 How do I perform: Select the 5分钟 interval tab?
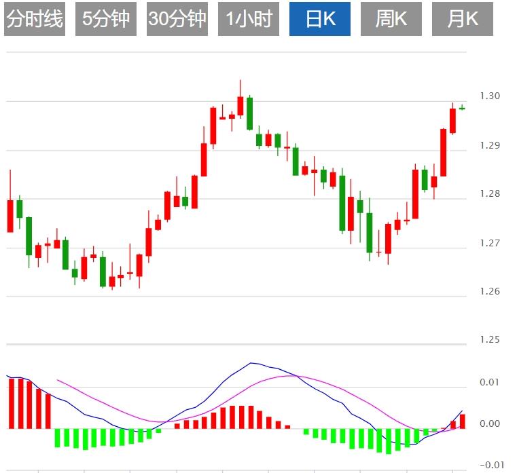click(105, 19)
